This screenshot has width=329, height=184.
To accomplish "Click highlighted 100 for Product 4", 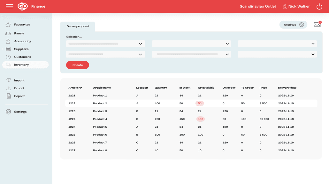I will pyautogui.click(x=200, y=119).
